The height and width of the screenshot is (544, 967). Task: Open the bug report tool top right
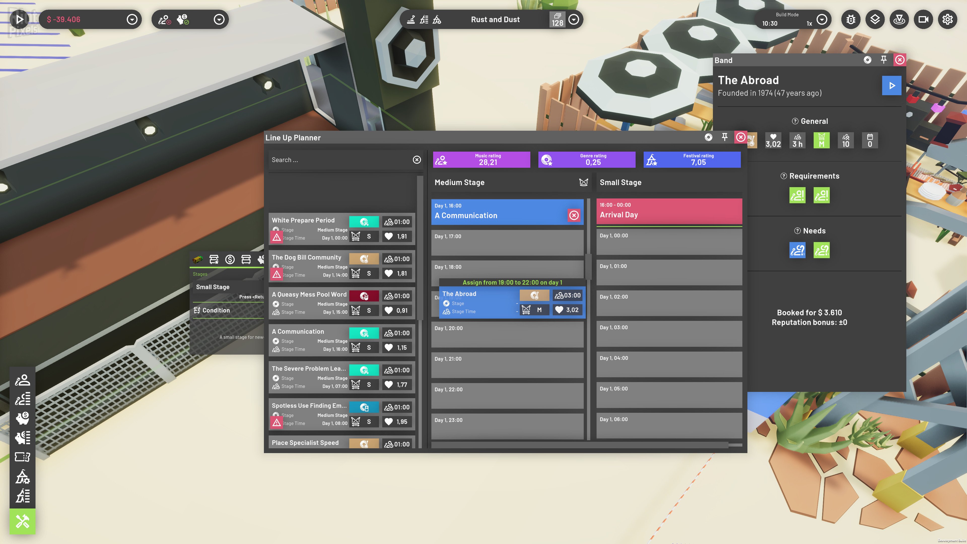click(x=851, y=19)
